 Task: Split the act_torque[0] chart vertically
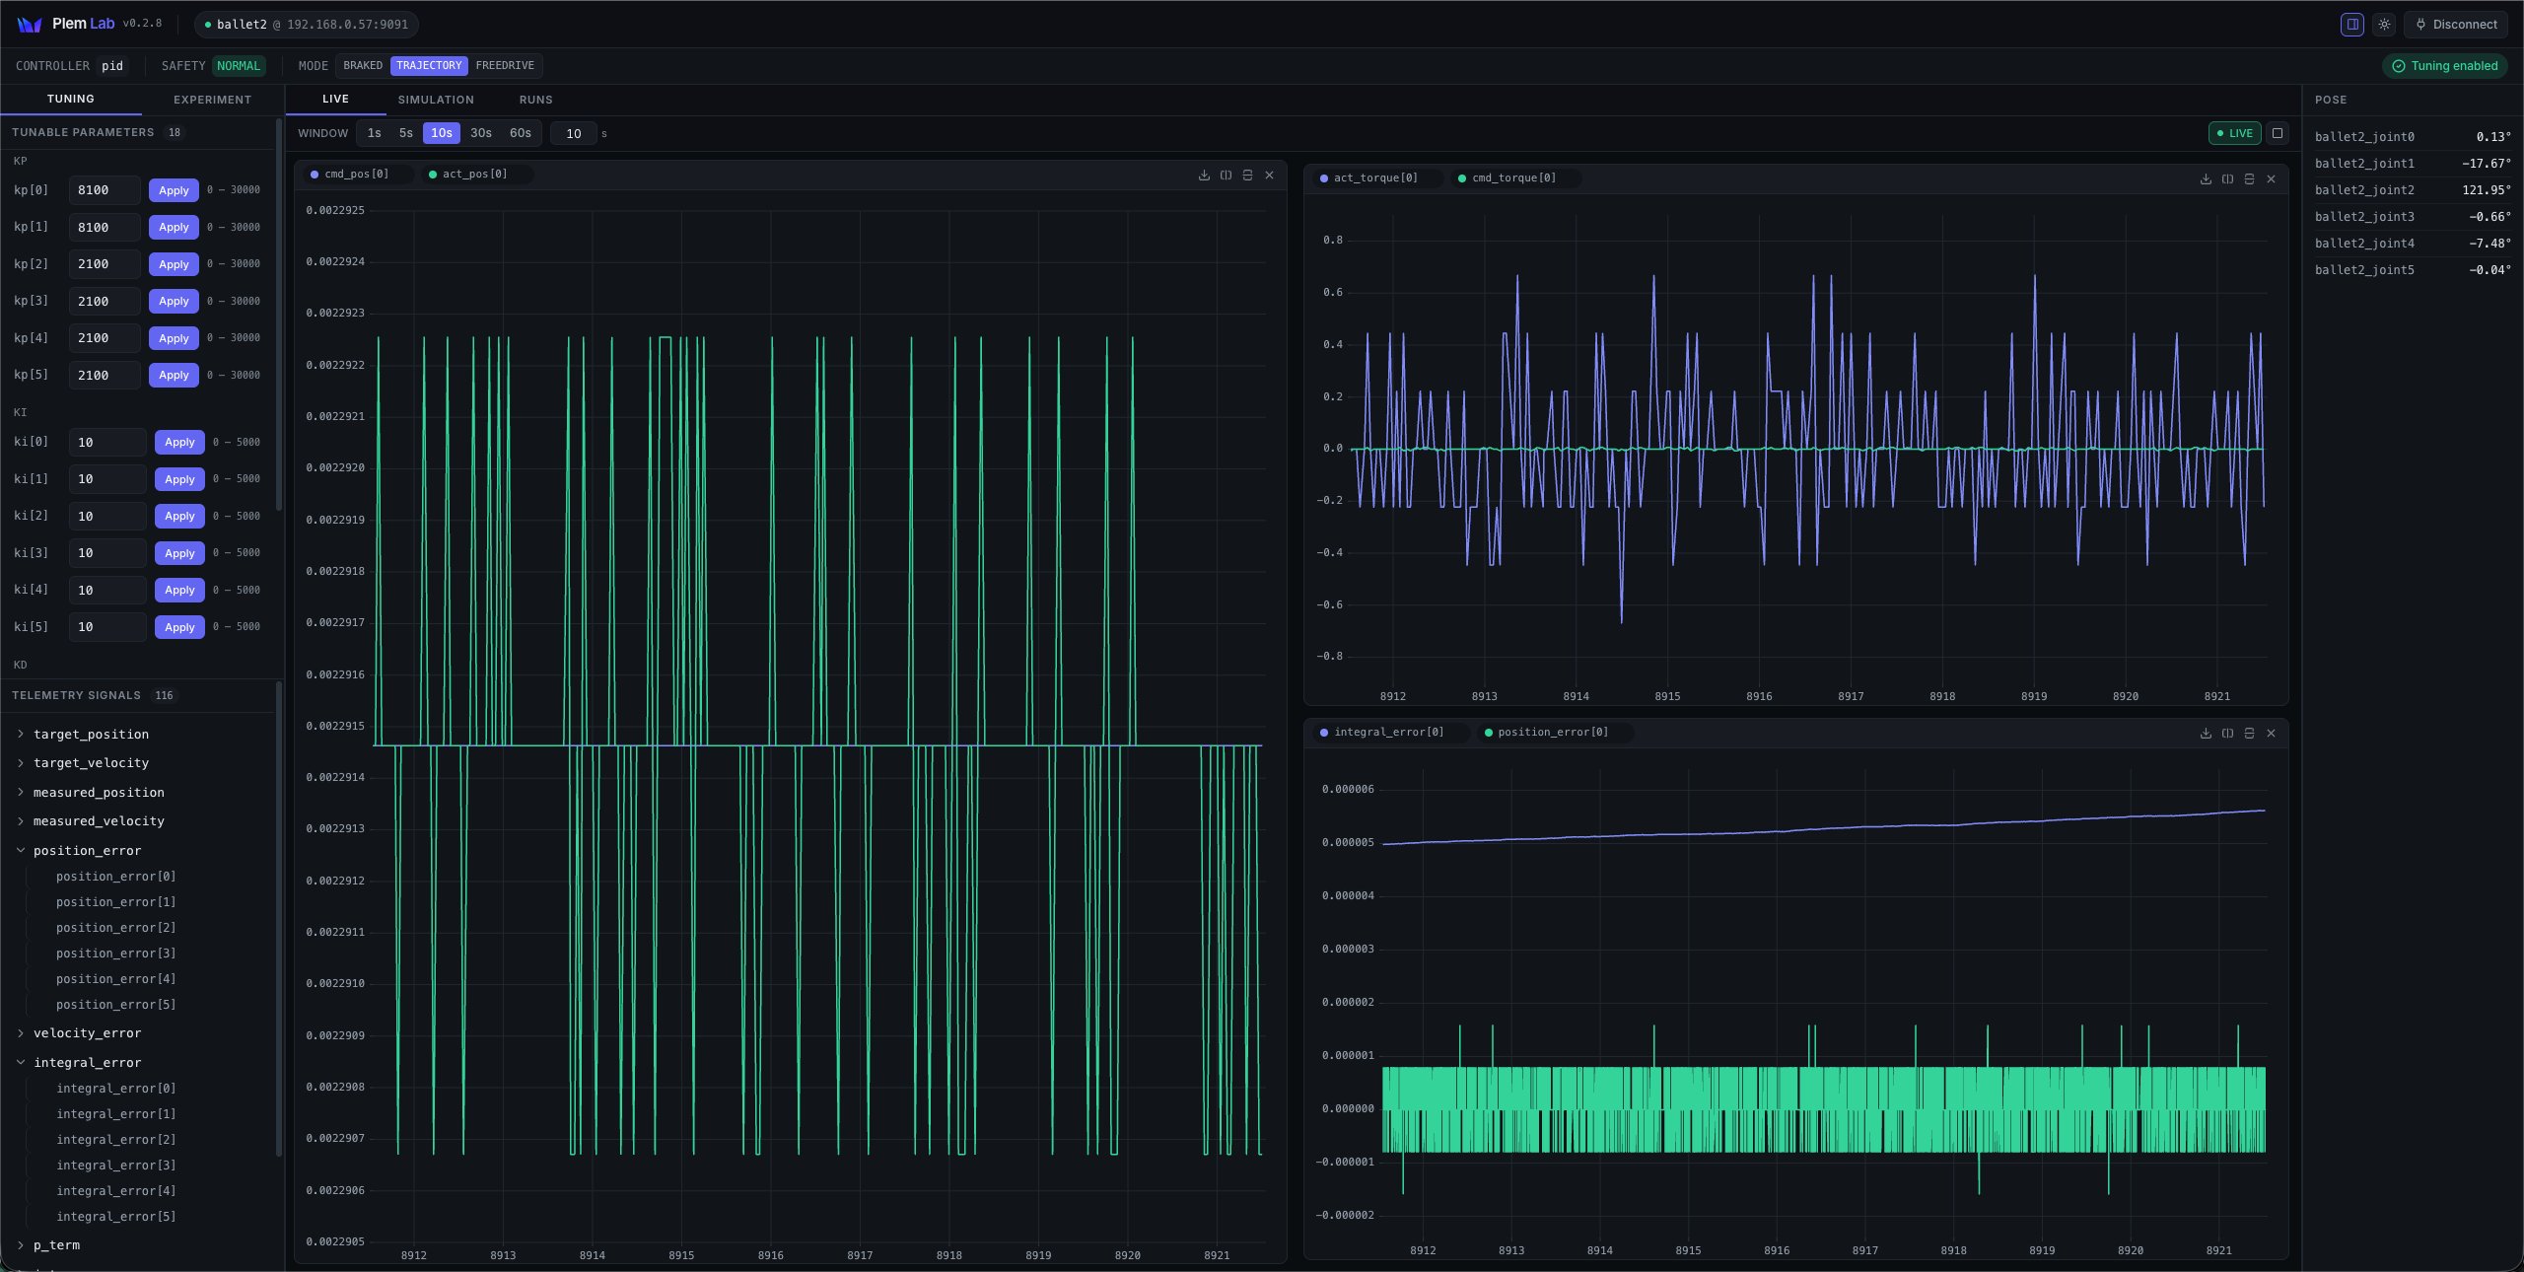(2227, 179)
